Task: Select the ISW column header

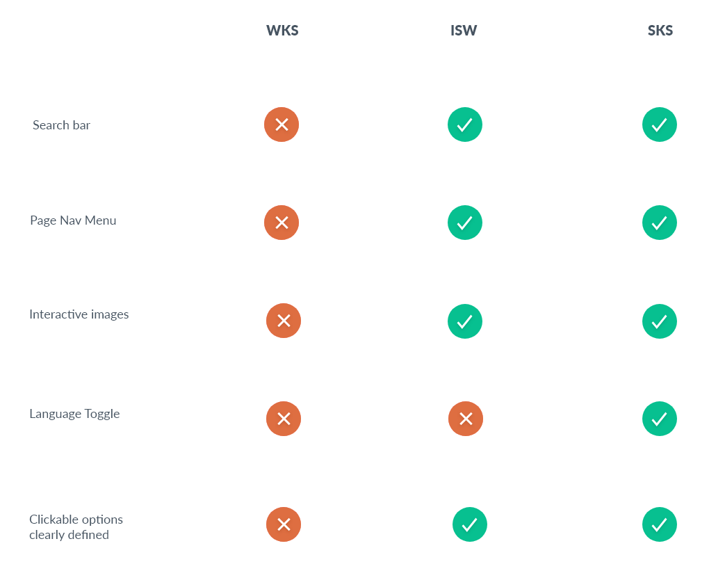Action: [464, 31]
